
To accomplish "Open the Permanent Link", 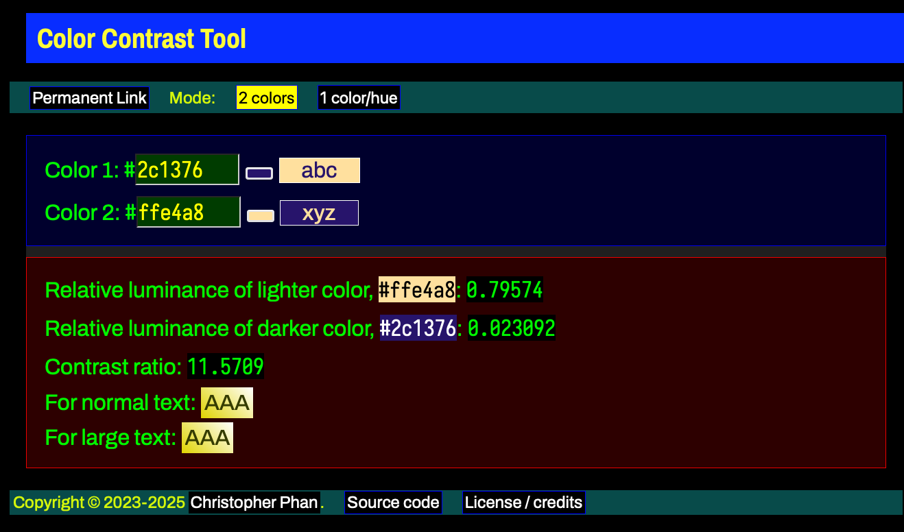I will pyautogui.click(x=88, y=97).
